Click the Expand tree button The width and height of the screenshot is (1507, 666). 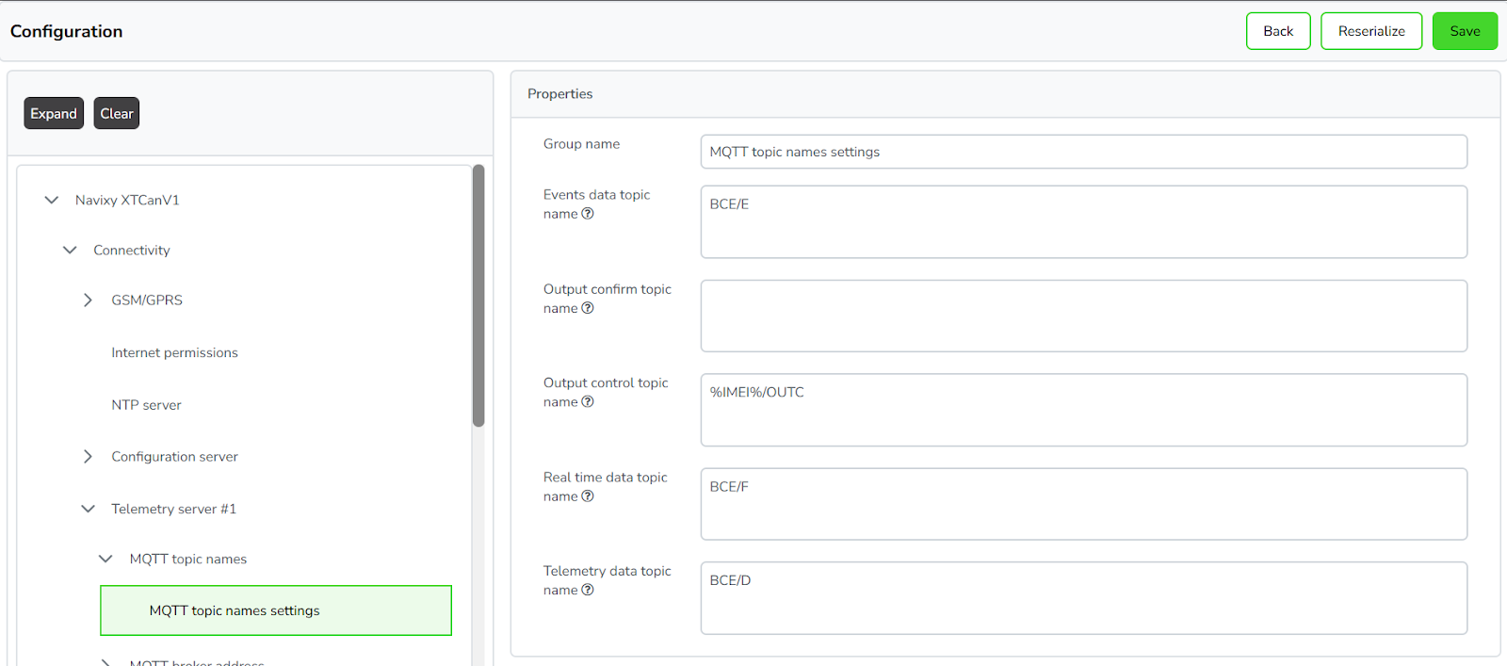tap(54, 113)
